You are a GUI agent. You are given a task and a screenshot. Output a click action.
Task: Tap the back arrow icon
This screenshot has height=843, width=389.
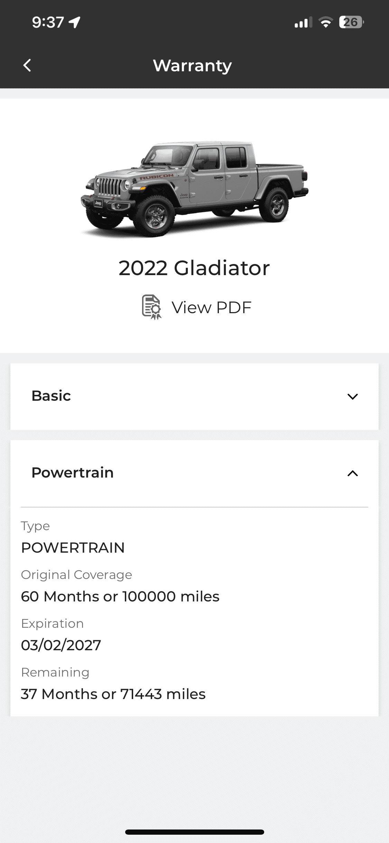27,65
